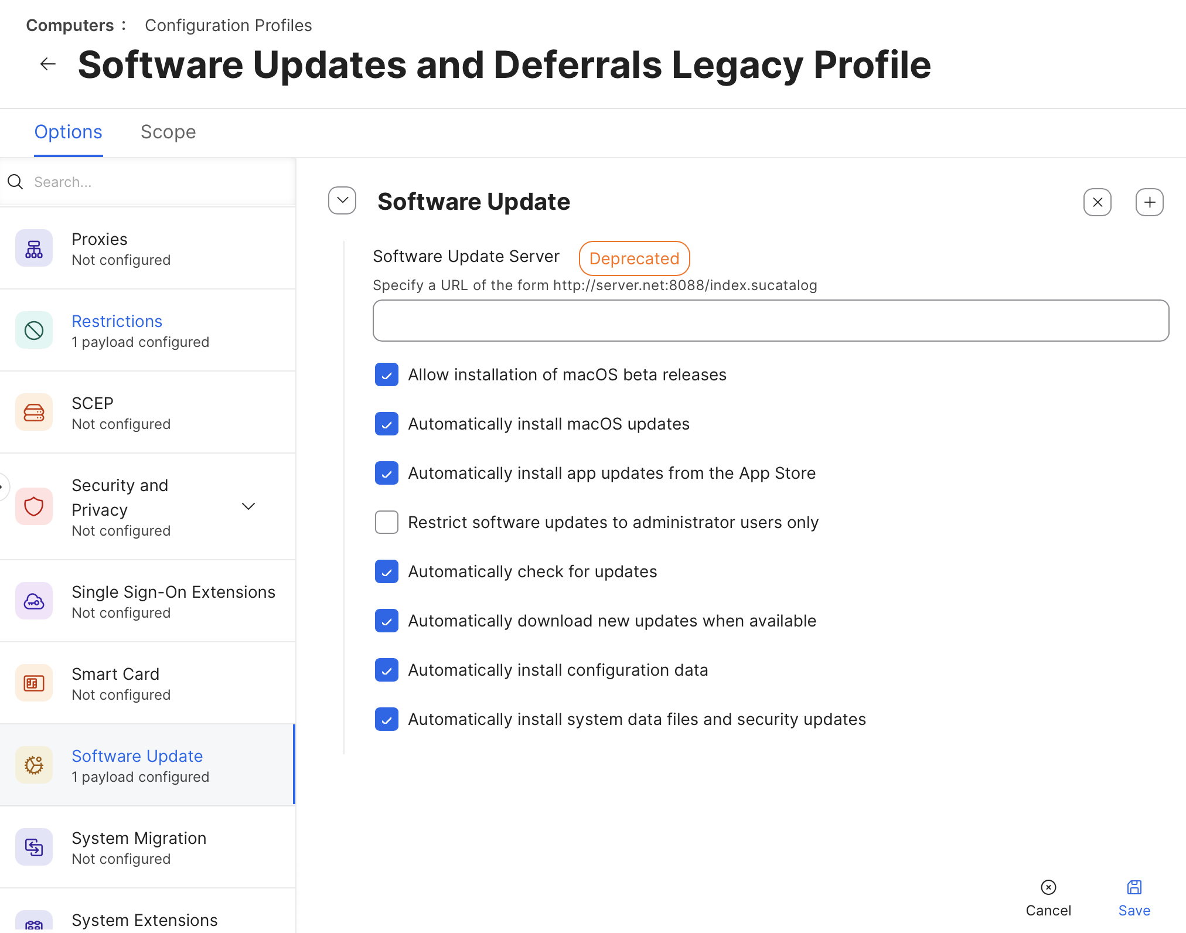
Task: Collapse the Software Update section chevron
Action: 342,201
